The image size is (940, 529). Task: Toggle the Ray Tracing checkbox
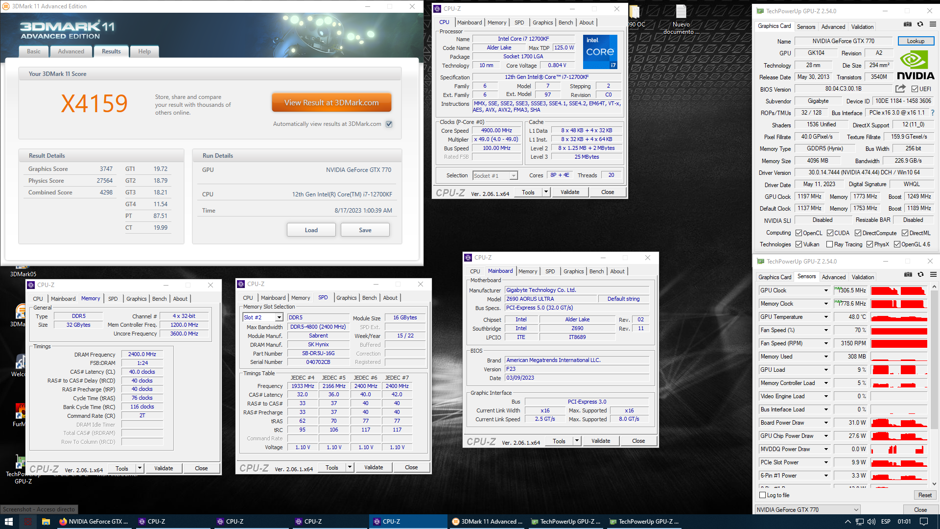[830, 244]
